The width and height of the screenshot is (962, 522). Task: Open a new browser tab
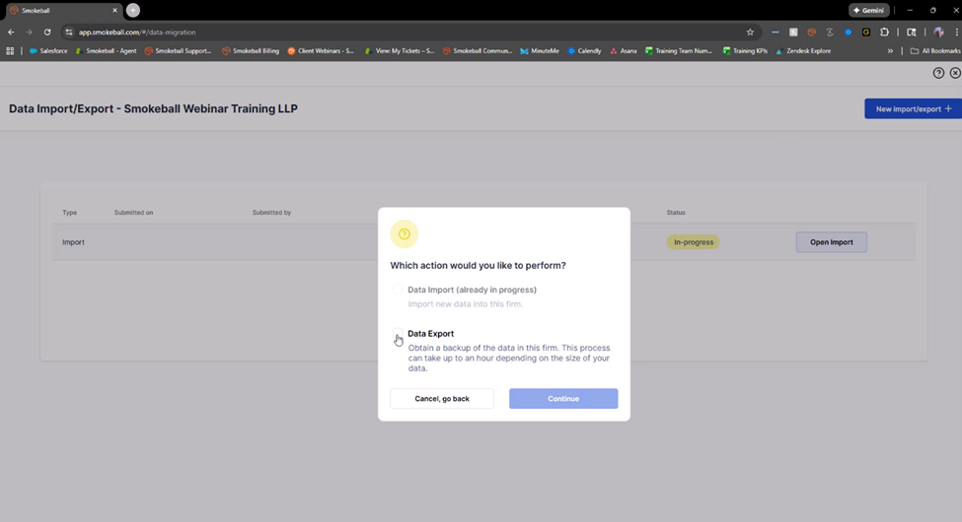click(133, 10)
